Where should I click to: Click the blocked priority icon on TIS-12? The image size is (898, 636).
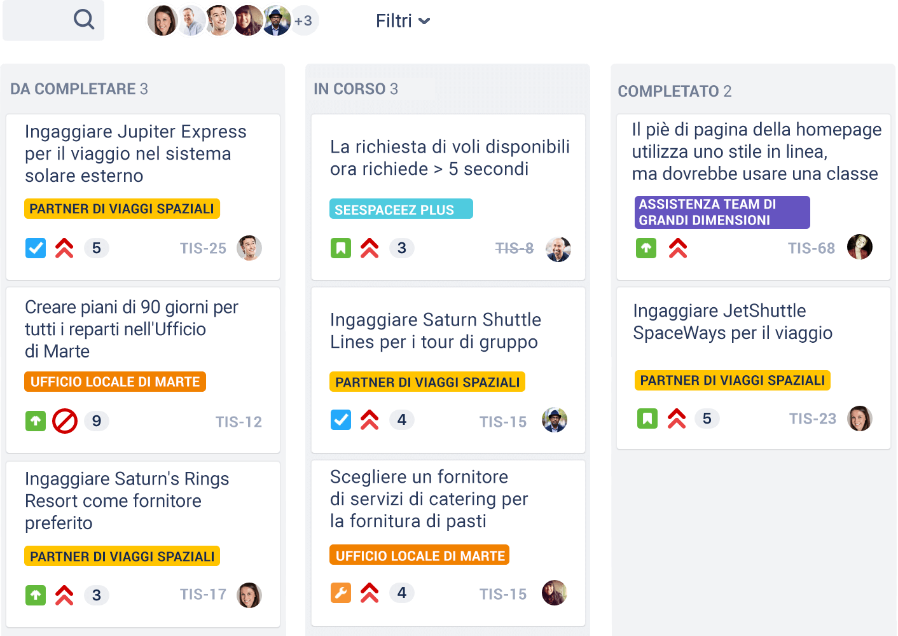tap(64, 421)
